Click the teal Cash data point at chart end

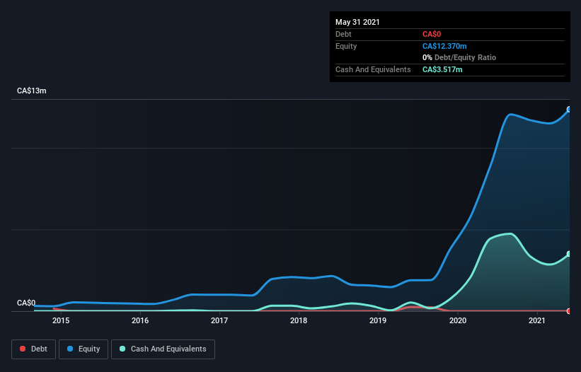(569, 254)
